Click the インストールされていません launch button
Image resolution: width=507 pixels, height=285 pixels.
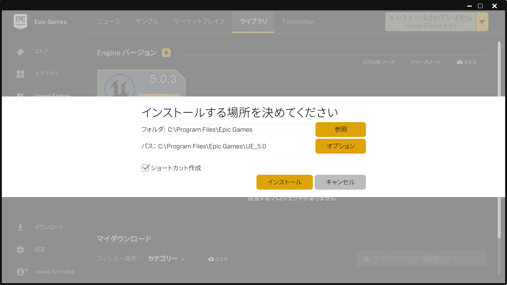[431, 22]
